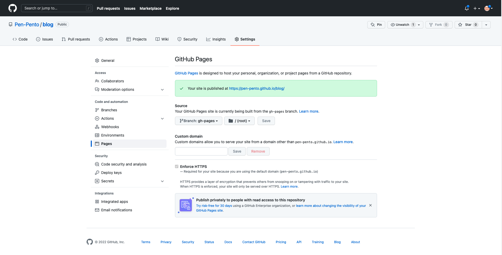
Task: Click the custom domain input field
Action: [x=201, y=151]
